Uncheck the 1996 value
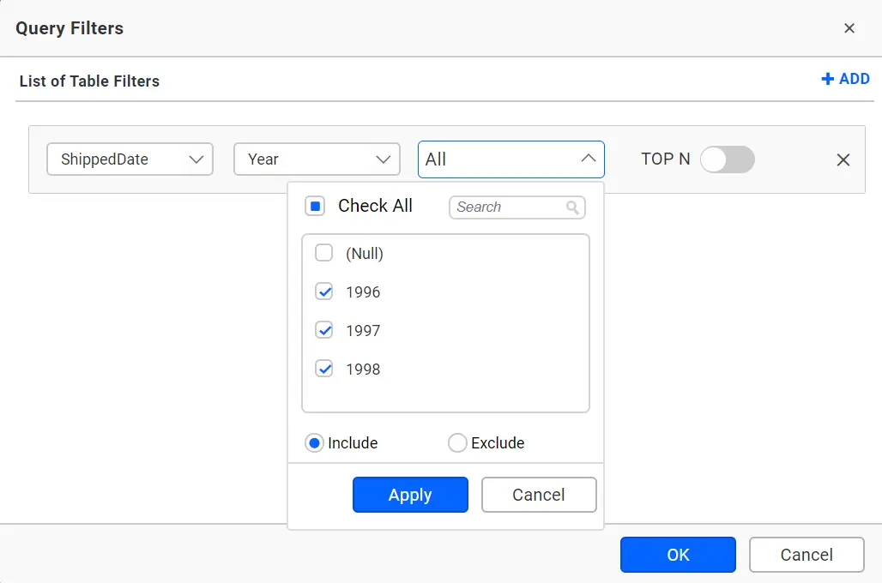882x583 pixels. pyautogui.click(x=323, y=291)
